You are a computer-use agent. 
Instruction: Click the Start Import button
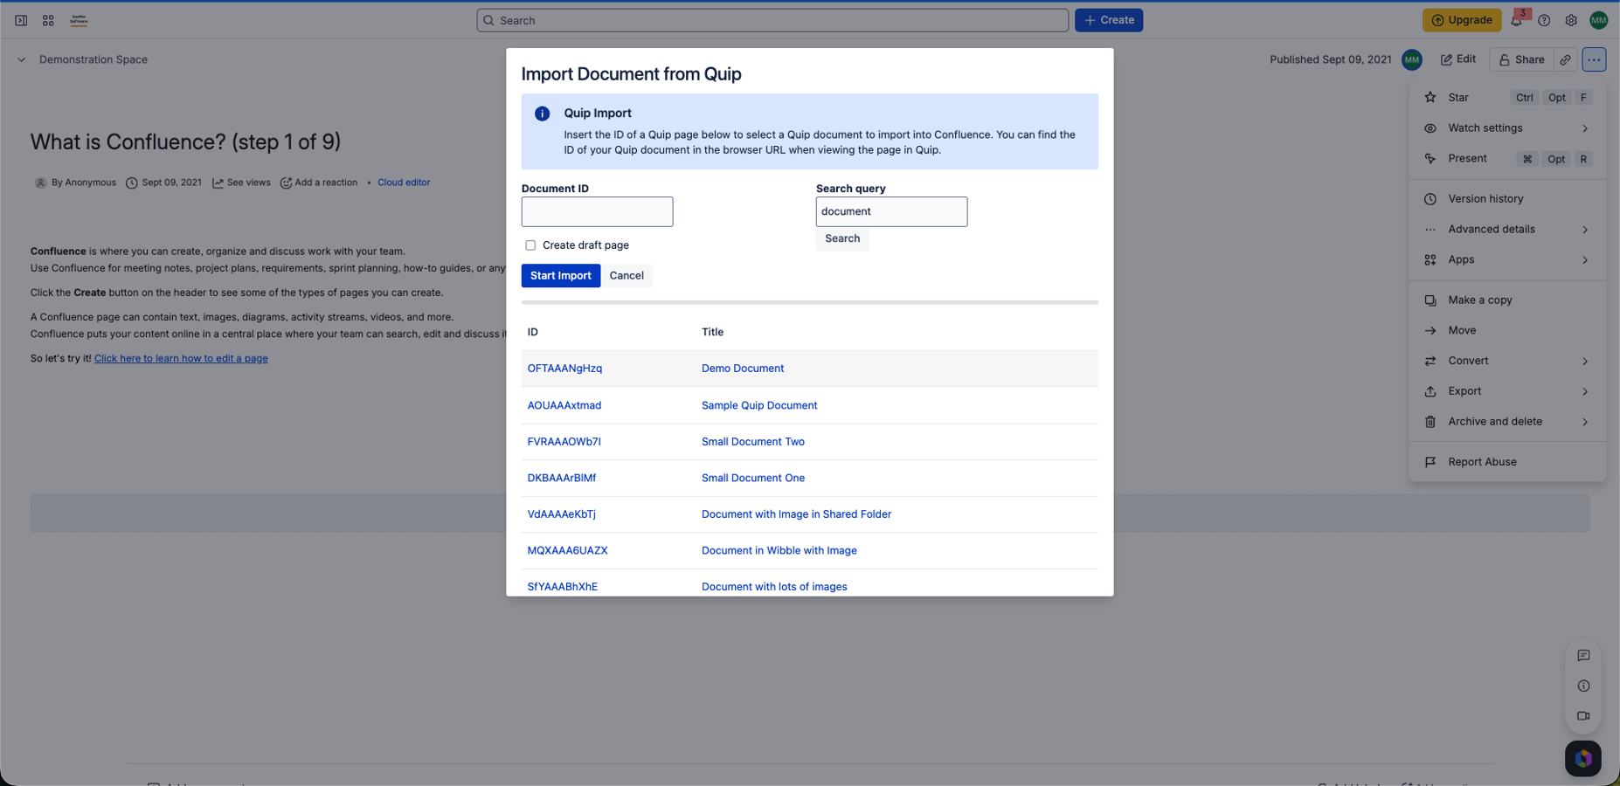tap(561, 276)
